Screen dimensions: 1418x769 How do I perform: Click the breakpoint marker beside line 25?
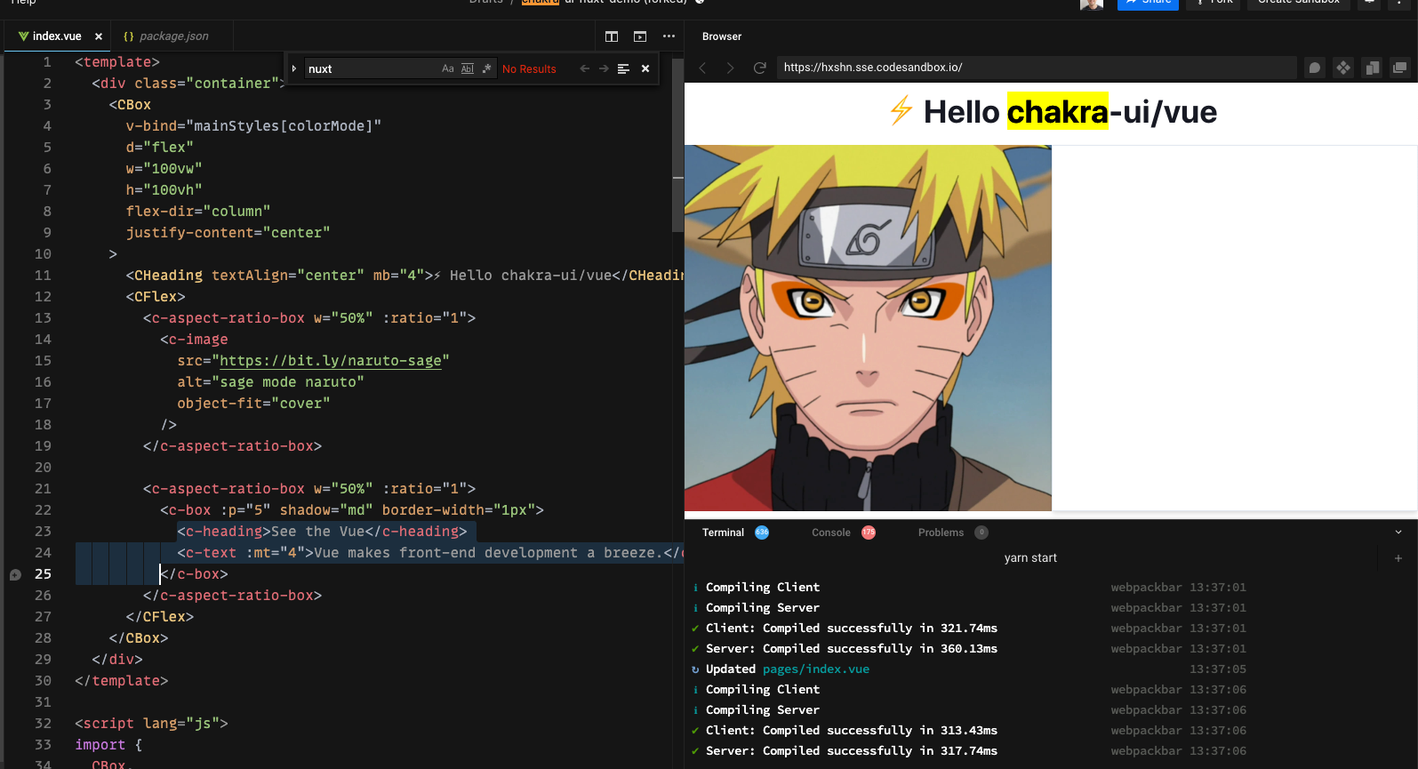(x=15, y=574)
